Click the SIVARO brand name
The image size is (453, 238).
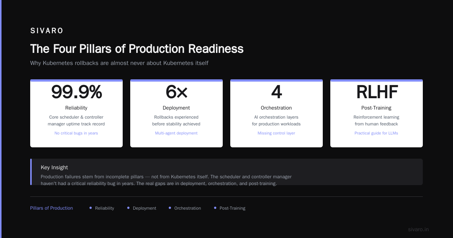tap(47, 31)
